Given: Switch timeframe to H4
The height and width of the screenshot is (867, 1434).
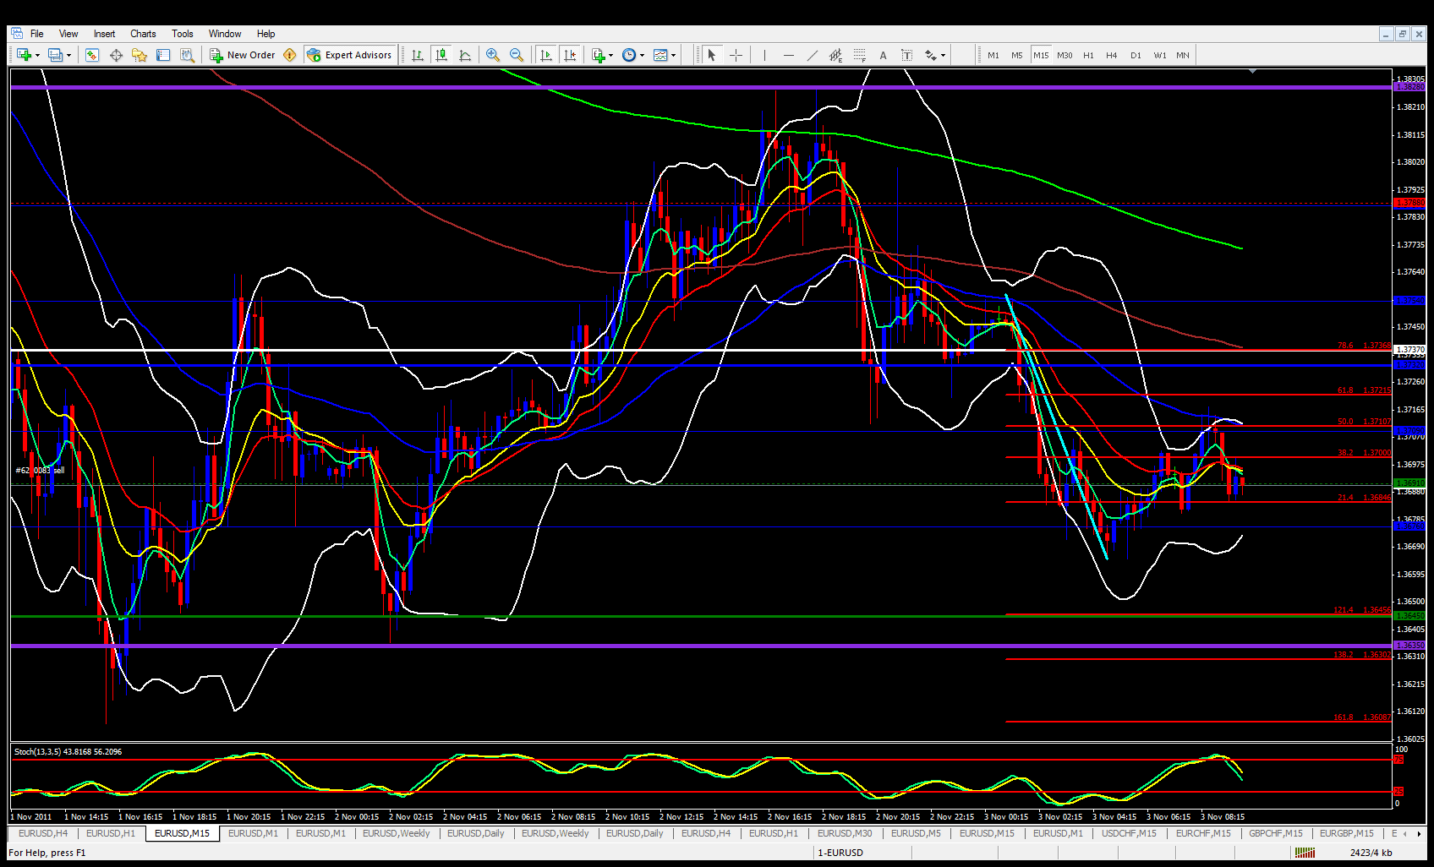Looking at the screenshot, I should 1112,56.
